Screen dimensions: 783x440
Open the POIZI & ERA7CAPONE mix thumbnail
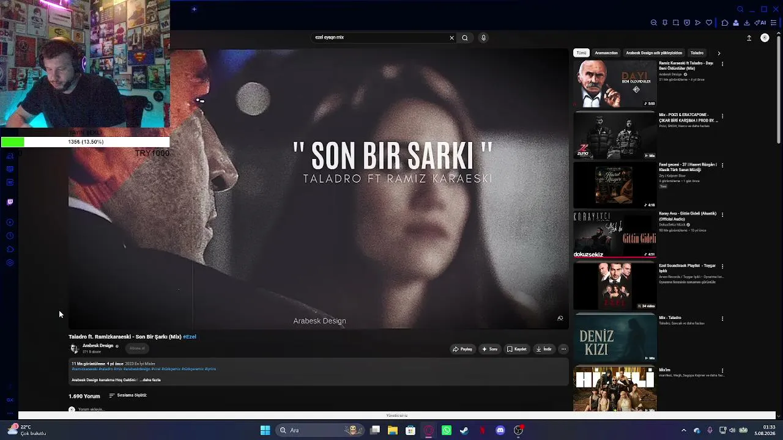pyautogui.click(x=615, y=135)
